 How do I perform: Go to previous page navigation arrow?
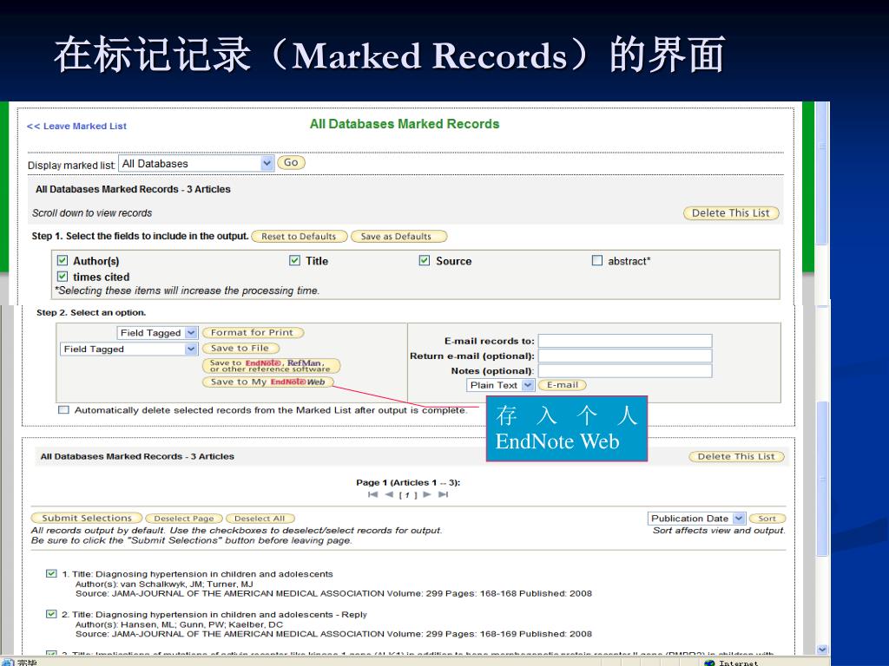(389, 494)
